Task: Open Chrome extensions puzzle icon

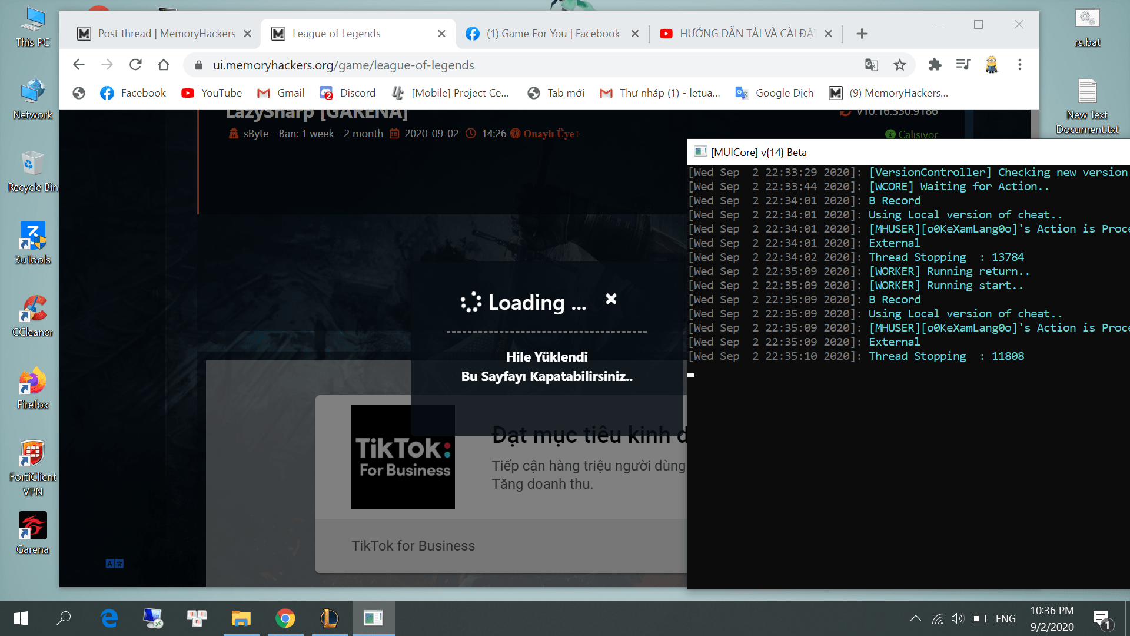Action: (x=935, y=65)
